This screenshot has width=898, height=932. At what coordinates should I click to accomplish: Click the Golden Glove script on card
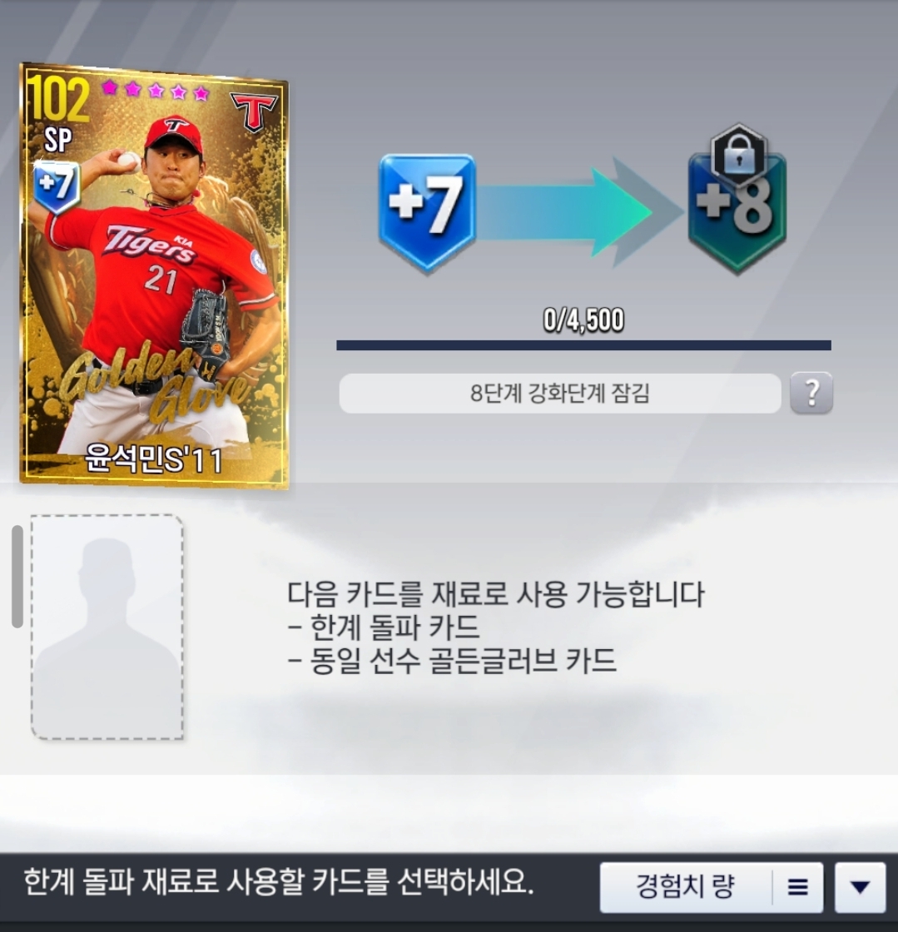tap(155, 386)
